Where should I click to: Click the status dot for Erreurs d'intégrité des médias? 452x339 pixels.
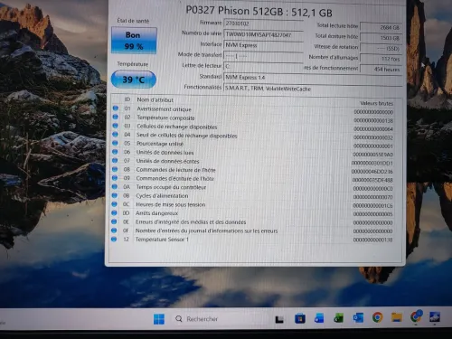pyautogui.click(x=114, y=221)
